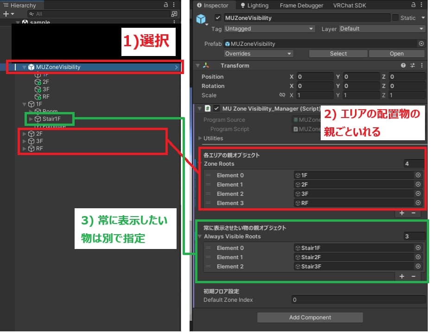Expand the Stair1F object
This screenshot has height=336, width=431.
tap(31, 119)
